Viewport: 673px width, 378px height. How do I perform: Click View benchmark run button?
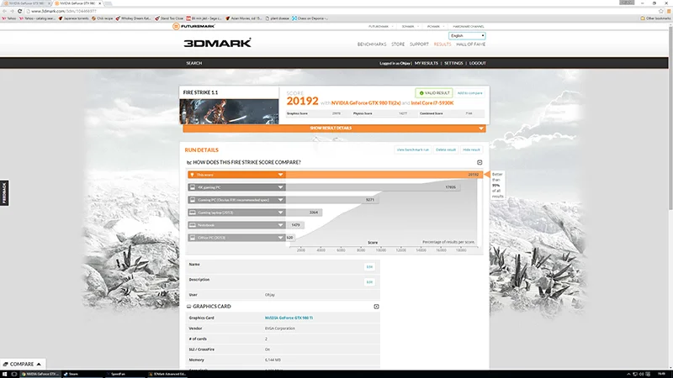pos(412,150)
